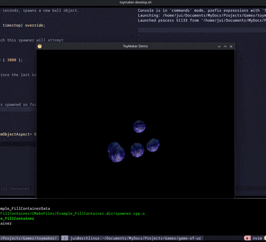Click the ToyMaker Demo window app icon

pos(39,46)
